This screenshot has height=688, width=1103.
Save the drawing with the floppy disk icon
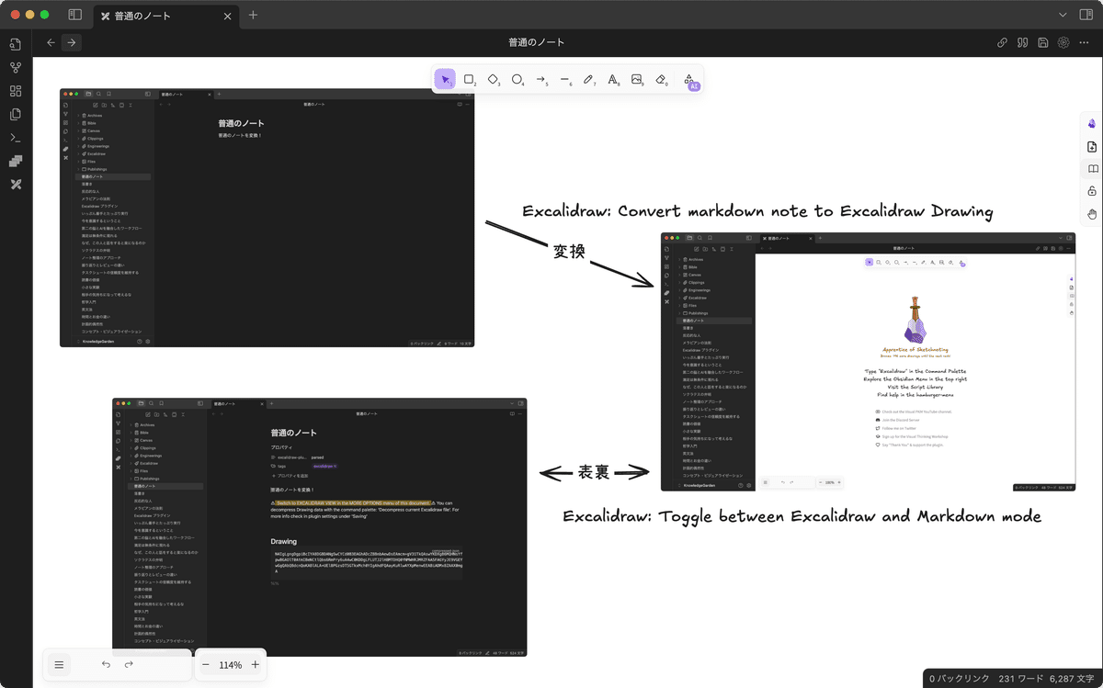tap(1043, 42)
